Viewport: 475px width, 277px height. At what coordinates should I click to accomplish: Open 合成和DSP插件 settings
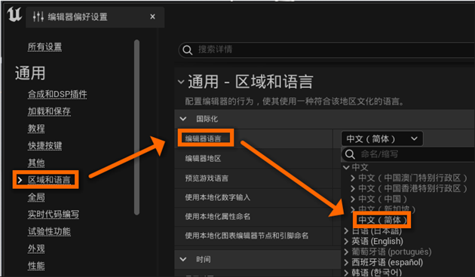coord(57,94)
